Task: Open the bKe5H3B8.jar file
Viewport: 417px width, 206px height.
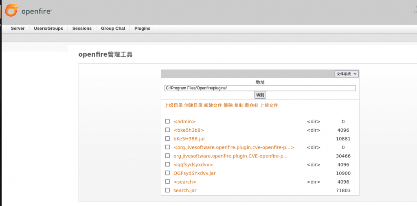Action: 189,139
